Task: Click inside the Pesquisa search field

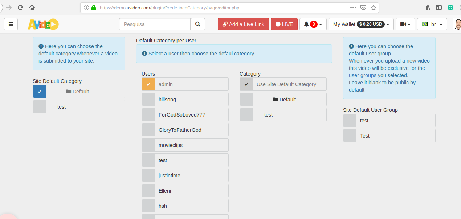Action: pos(155,24)
